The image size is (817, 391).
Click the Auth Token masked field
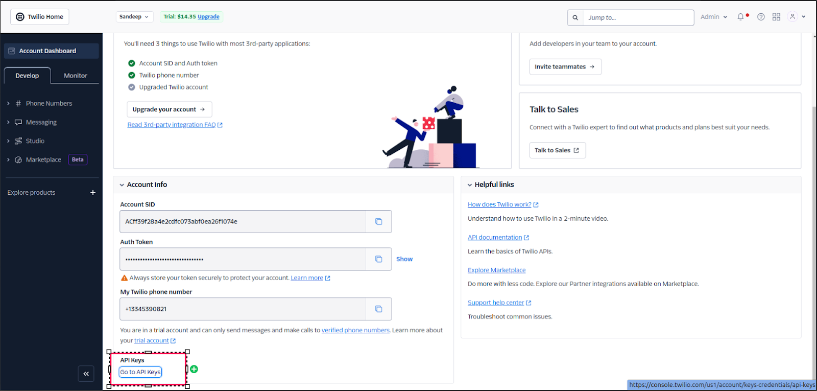[243, 259]
